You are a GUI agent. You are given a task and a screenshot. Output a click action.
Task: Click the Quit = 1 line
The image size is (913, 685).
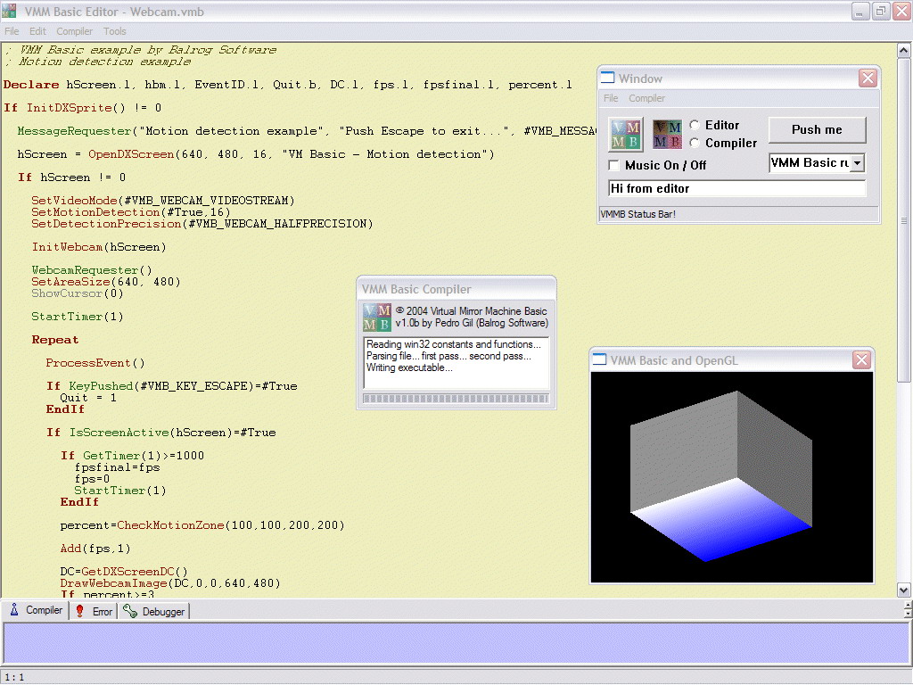pyautogui.click(x=88, y=398)
